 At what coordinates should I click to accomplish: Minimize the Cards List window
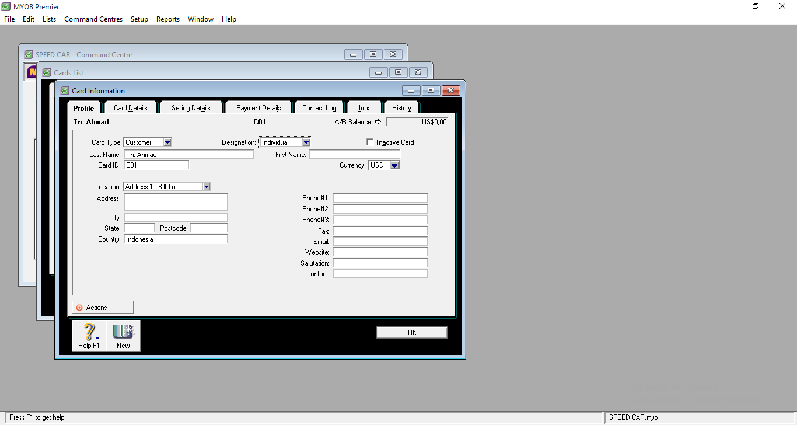pyautogui.click(x=379, y=72)
